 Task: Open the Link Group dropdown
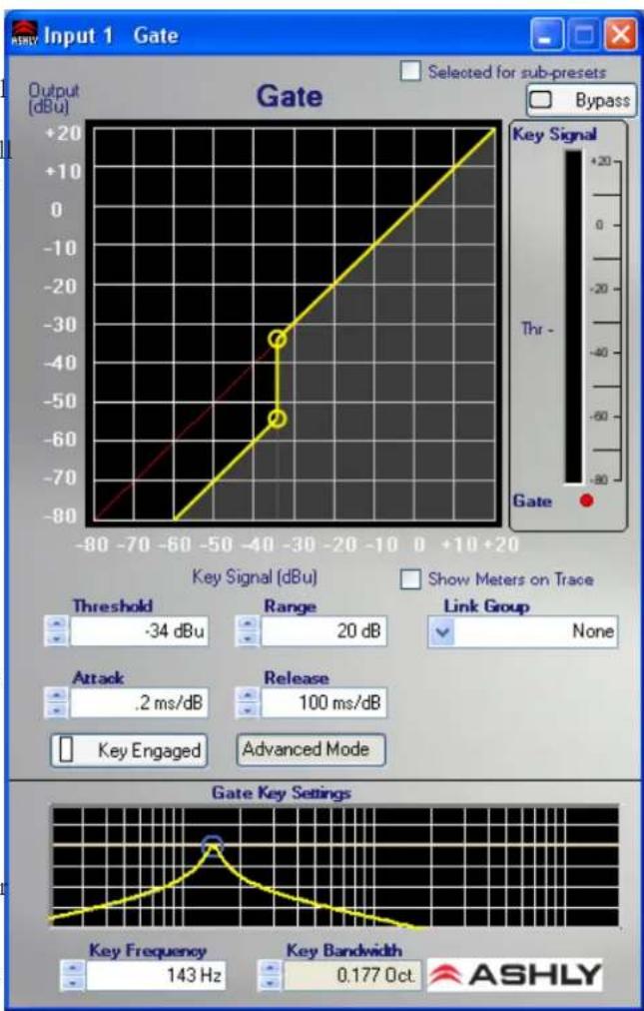point(442,631)
